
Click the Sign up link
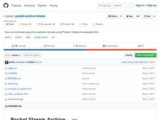click(x=152, y=5)
